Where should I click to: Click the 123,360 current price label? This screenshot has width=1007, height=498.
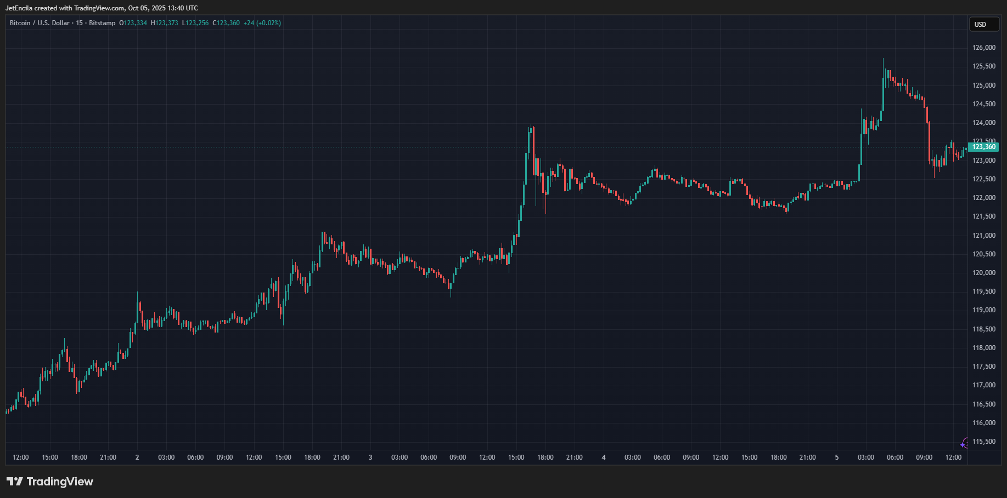pyautogui.click(x=983, y=147)
